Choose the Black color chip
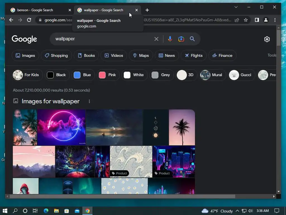Viewport: 286px width, 215px height. tap(57, 75)
